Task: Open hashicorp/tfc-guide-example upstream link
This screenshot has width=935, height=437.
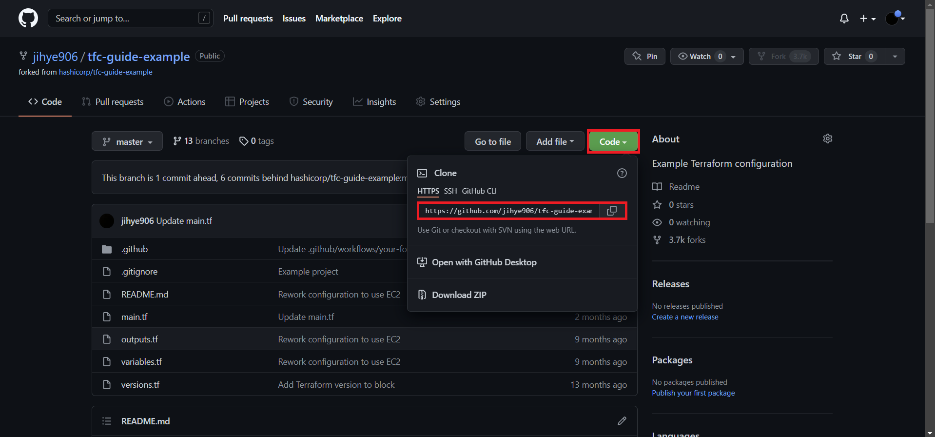Action: coord(106,72)
